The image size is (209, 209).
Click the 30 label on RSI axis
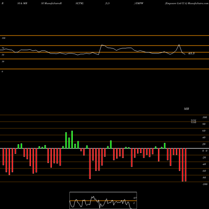tap(3, 61)
